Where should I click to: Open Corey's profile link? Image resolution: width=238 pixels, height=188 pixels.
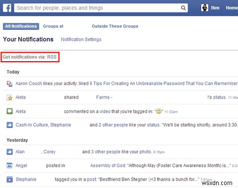click(50, 152)
